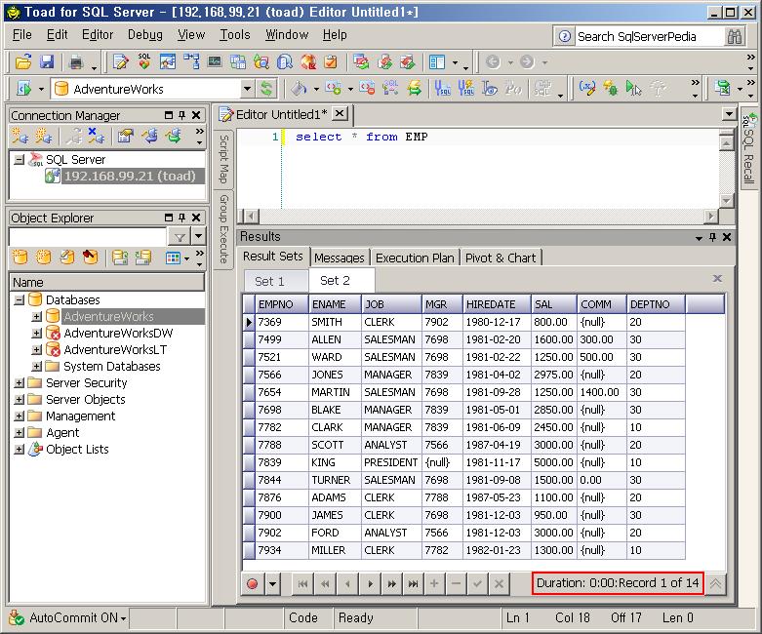Click the Object Explorer filter funnel icon
This screenshot has width=762, height=634.
coord(180,237)
